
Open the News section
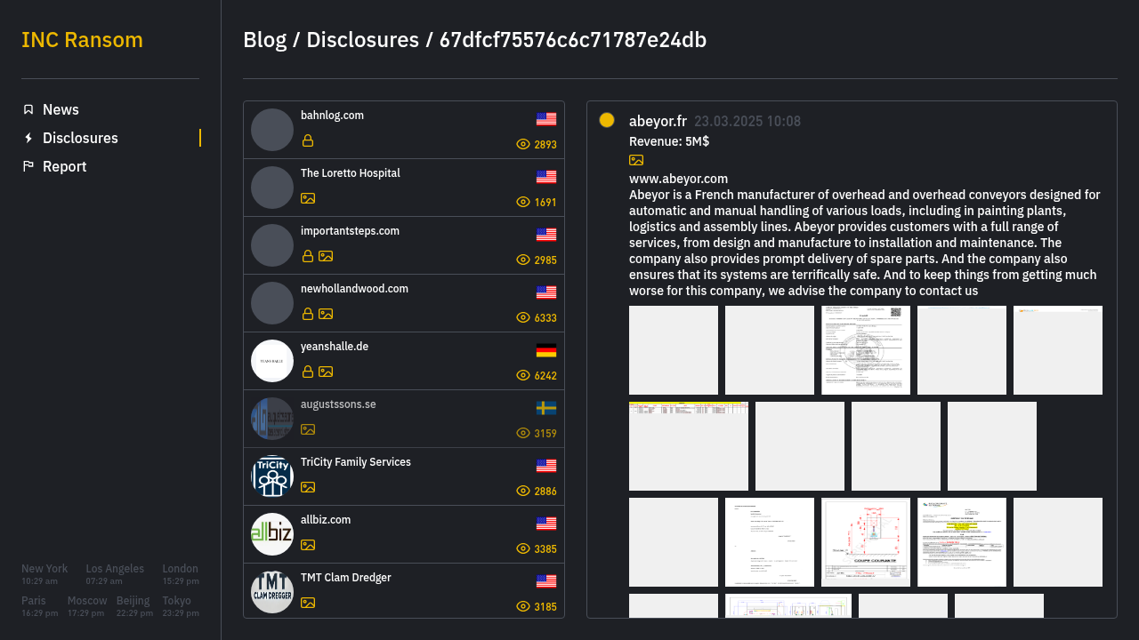[110, 109]
